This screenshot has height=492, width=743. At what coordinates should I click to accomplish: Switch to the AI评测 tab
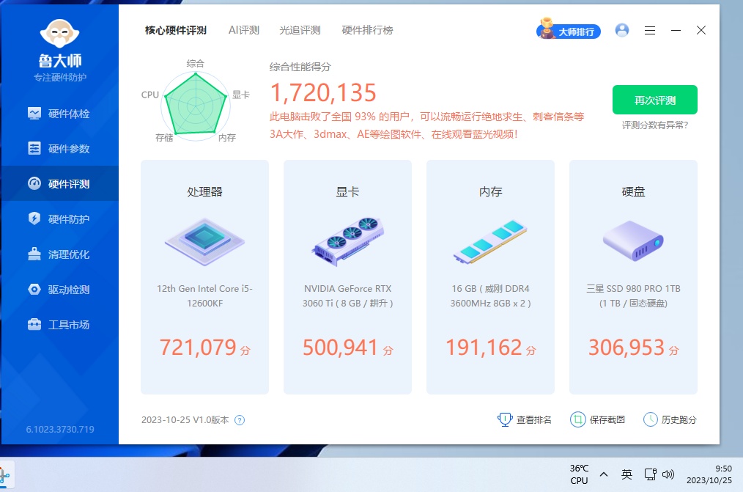click(244, 30)
